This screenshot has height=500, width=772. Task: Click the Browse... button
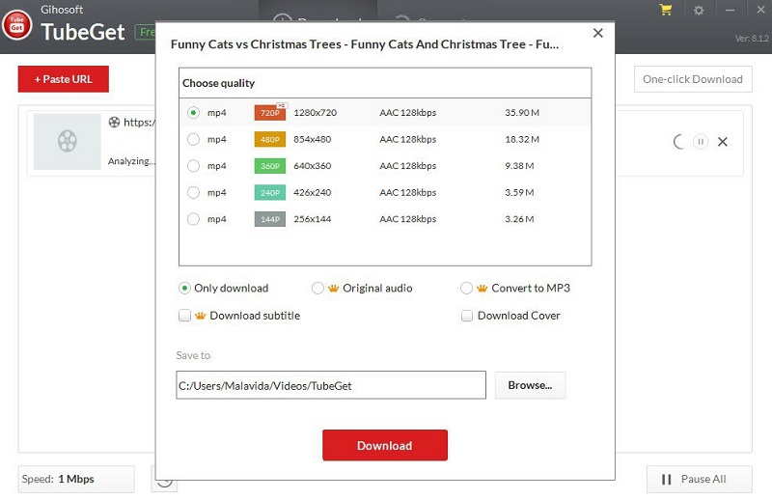pyautogui.click(x=530, y=385)
